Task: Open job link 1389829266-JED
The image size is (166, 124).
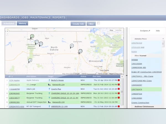Action: [x=139, y=68]
